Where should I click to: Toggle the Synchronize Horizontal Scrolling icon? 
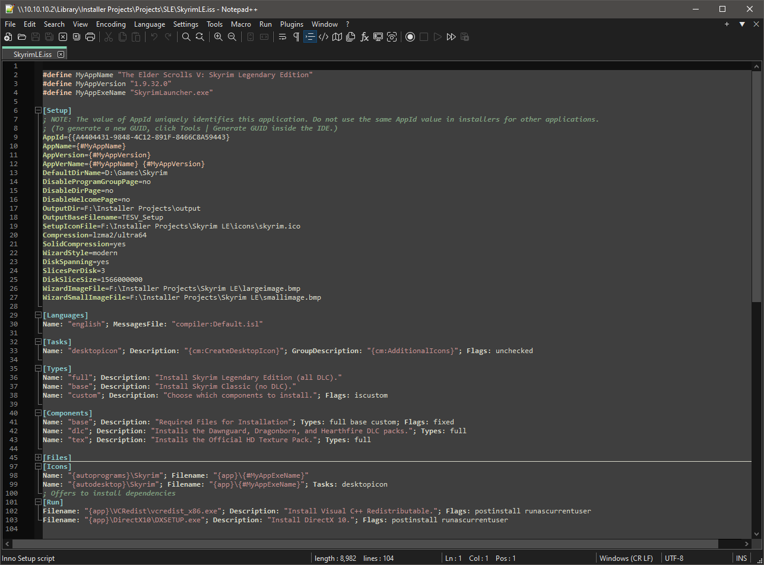coord(264,37)
